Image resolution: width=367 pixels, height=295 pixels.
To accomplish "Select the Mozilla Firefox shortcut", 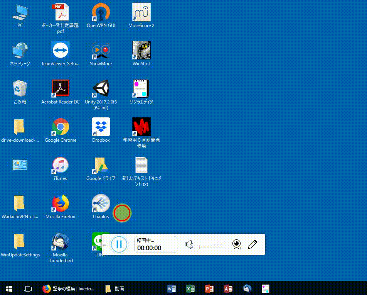I will pyautogui.click(x=61, y=207).
